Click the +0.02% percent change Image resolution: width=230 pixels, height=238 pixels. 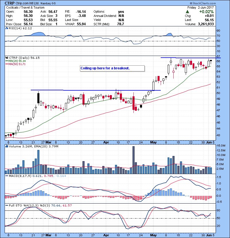[206, 12]
